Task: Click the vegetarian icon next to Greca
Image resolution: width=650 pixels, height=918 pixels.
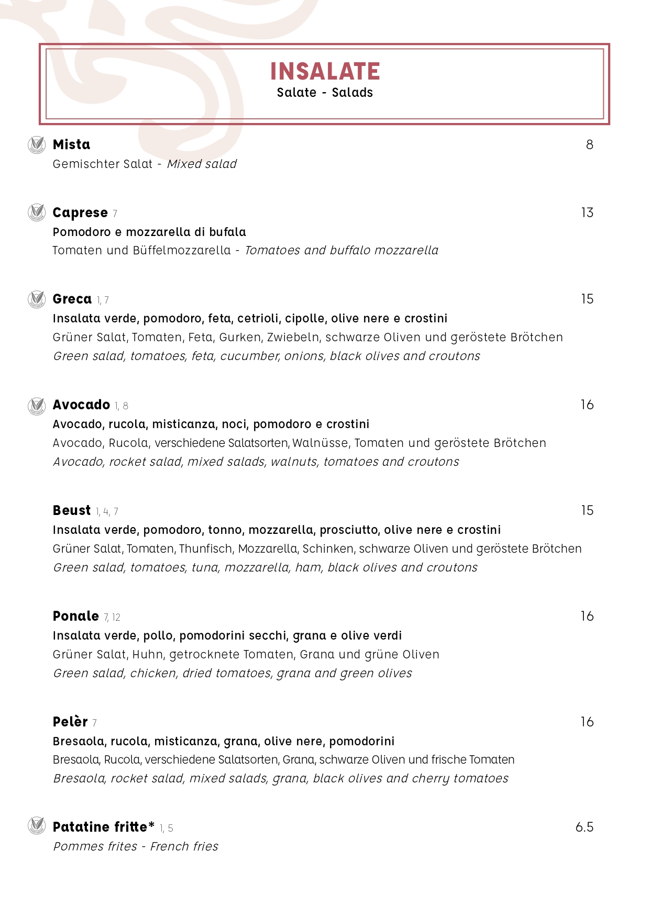Action: (x=37, y=299)
